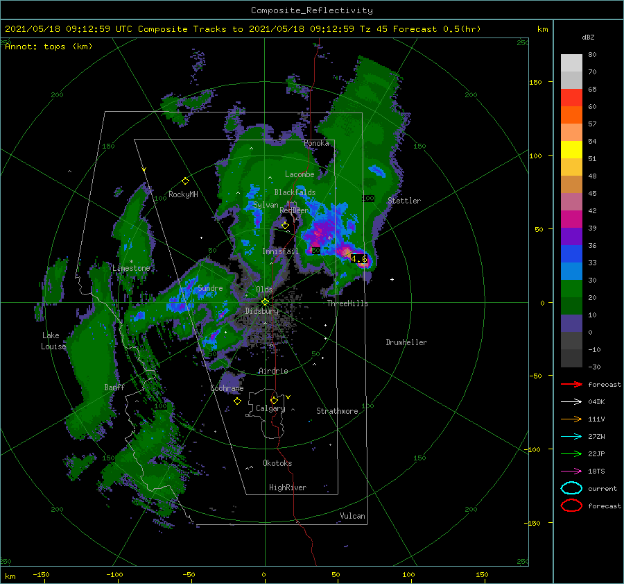
Task: Click the RedDeer city label
Action: click(294, 210)
